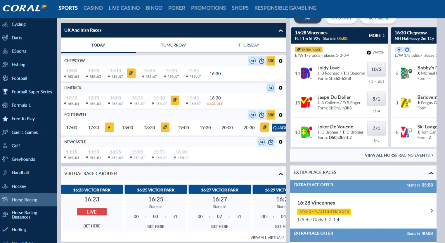Click the Chepstow BOG badge
The width and height of the screenshot is (445, 243).
[271, 61]
